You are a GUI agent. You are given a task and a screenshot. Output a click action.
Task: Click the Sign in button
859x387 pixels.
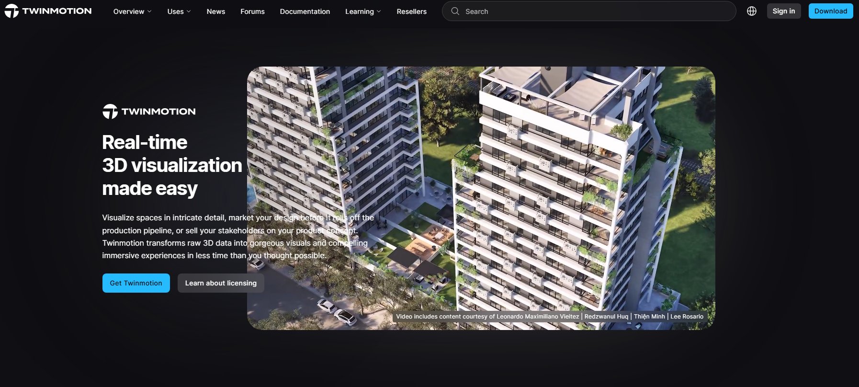pos(784,11)
